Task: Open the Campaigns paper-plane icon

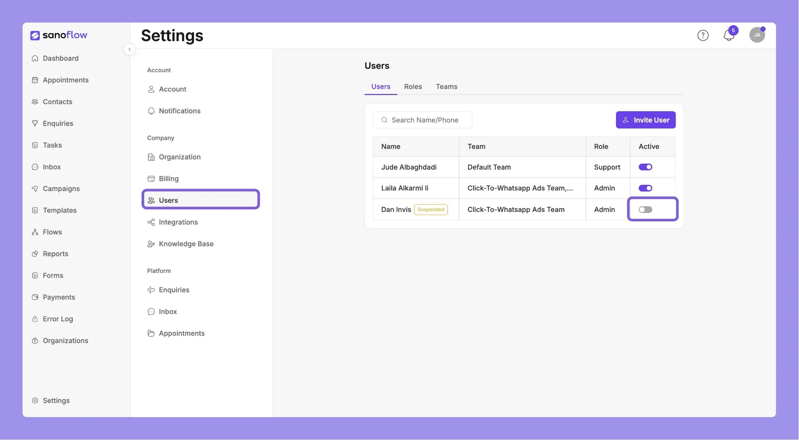Action: (x=35, y=189)
